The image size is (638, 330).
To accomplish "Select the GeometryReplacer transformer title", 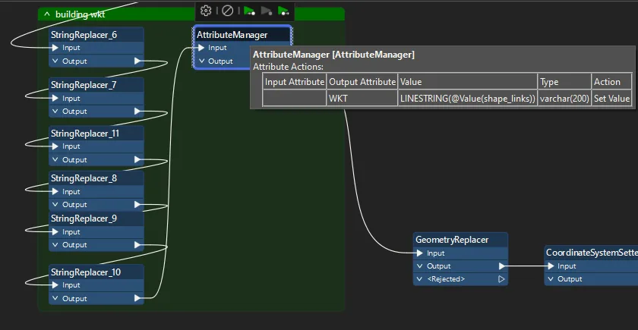I will [x=452, y=240].
